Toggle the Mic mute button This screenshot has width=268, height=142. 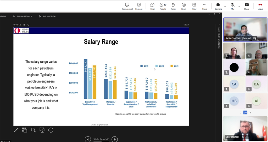pos(232,6)
